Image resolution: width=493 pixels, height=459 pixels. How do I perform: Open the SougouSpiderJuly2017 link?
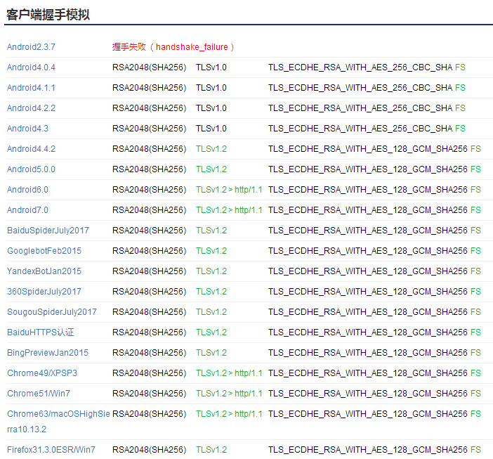point(52,312)
